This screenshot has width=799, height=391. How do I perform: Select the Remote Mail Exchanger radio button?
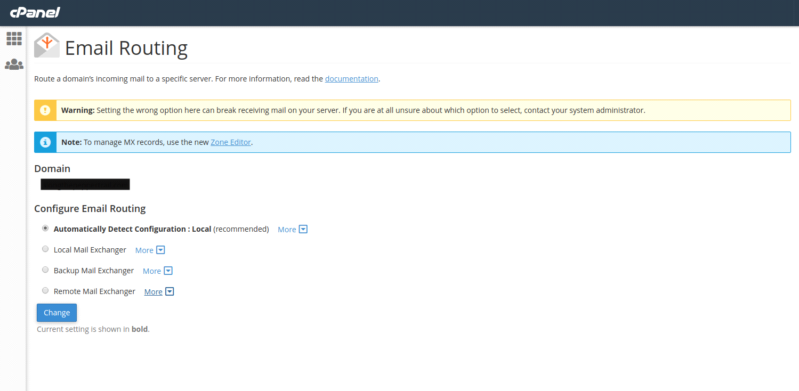click(x=45, y=290)
